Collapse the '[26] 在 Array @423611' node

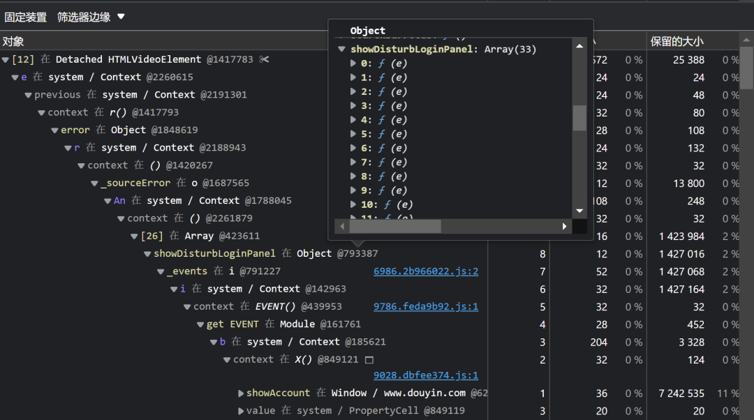(134, 236)
